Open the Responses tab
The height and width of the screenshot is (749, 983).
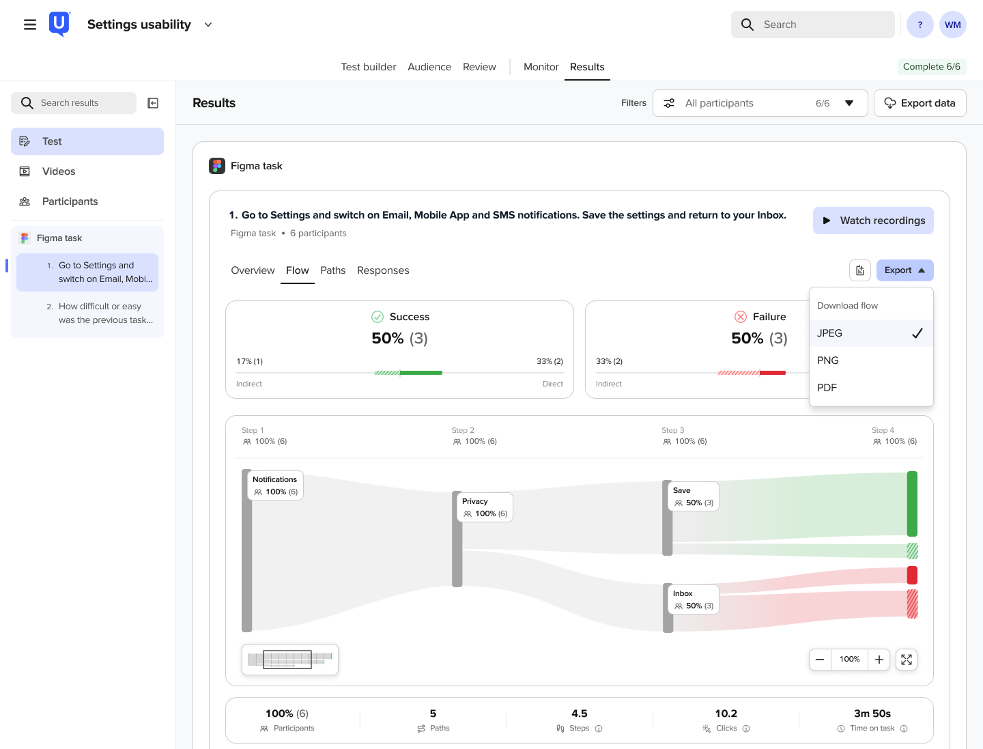pos(383,270)
